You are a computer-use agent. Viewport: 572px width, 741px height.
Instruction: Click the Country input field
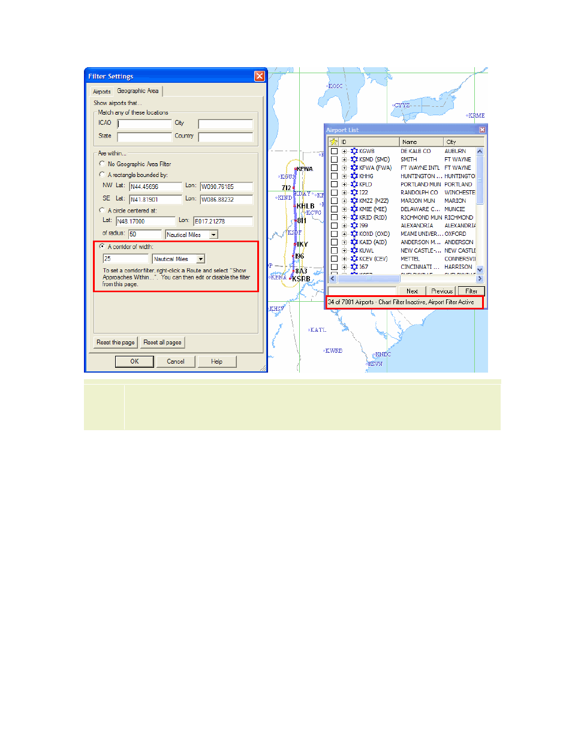[x=225, y=137]
